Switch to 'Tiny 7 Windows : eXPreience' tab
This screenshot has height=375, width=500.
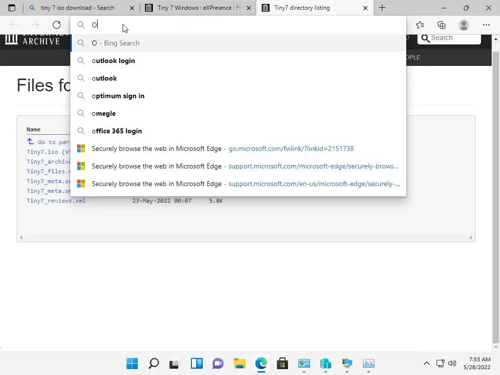point(198,8)
